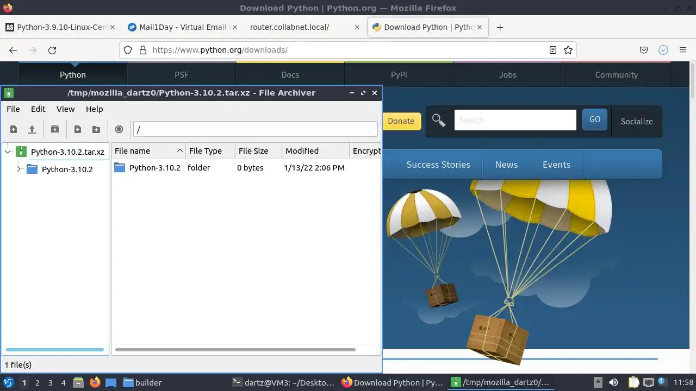Image resolution: width=696 pixels, height=391 pixels.
Task: Open the View menu in File Archiver
Action: 65,109
